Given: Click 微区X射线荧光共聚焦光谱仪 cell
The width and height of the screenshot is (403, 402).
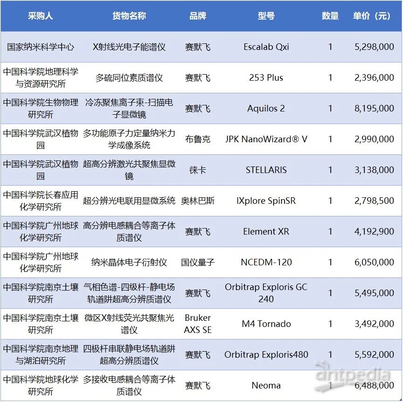Looking at the screenshot, I should pos(129,324).
